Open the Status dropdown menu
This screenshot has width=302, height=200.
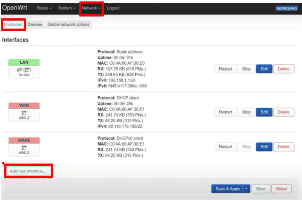tap(44, 8)
